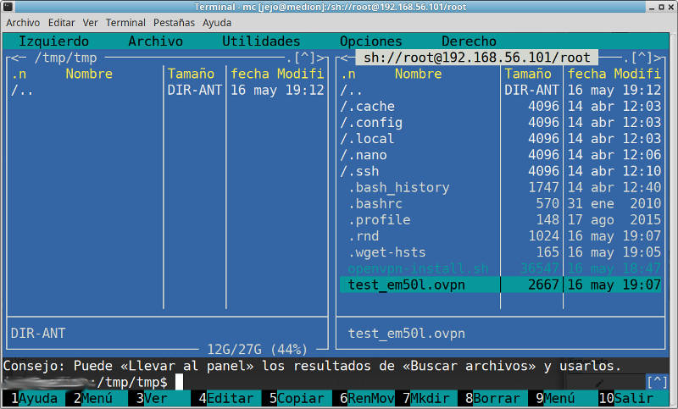Image resolution: width=678 pixels, height=409 pixels.
Task: Sort right panel by fecha Modifi column
Action: point(614,74)
